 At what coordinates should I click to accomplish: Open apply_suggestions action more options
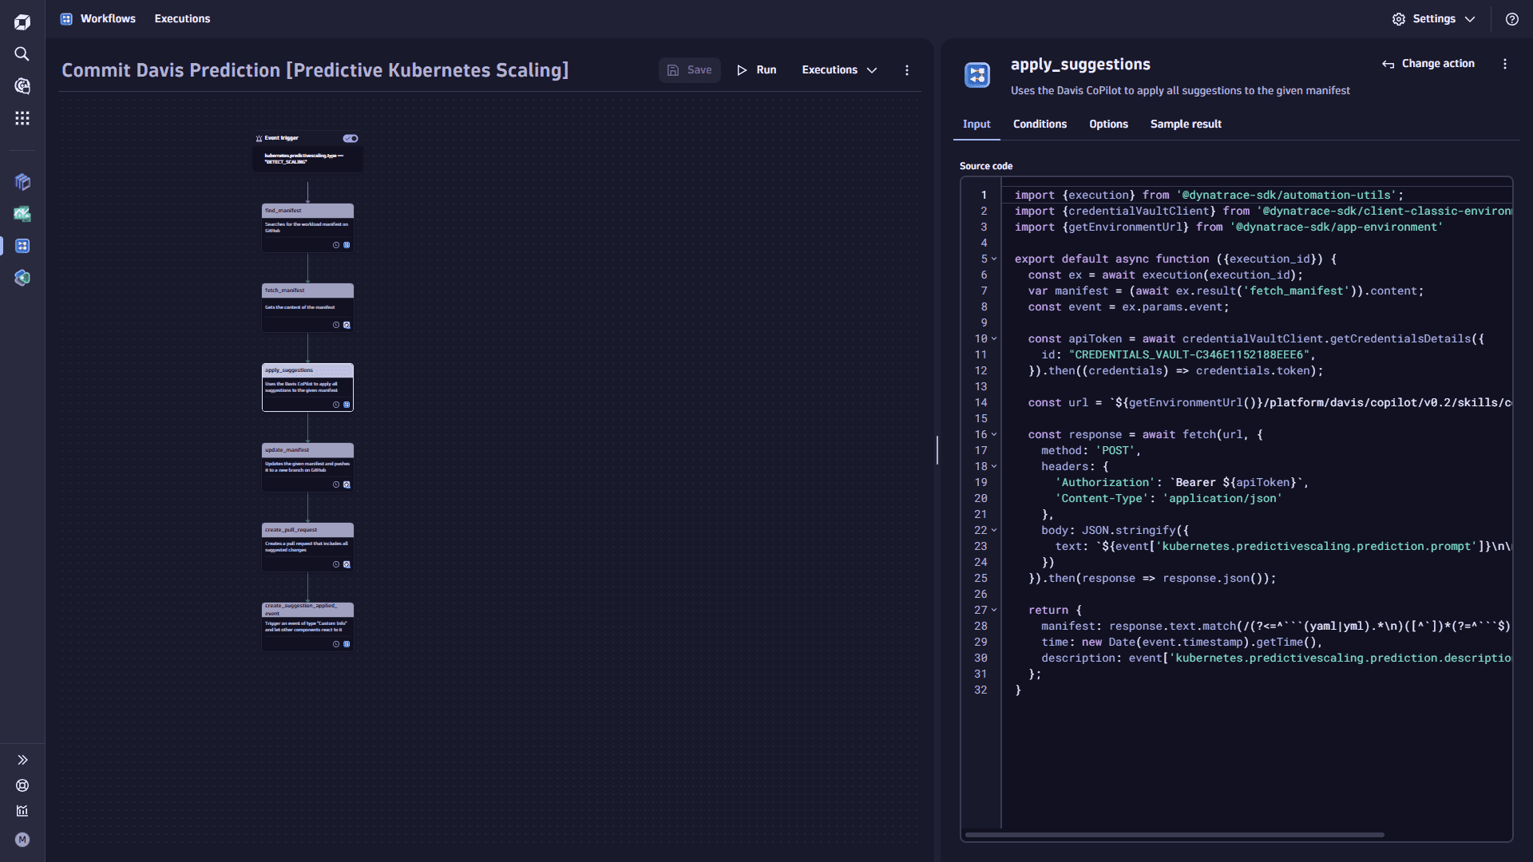(1505, 64)
